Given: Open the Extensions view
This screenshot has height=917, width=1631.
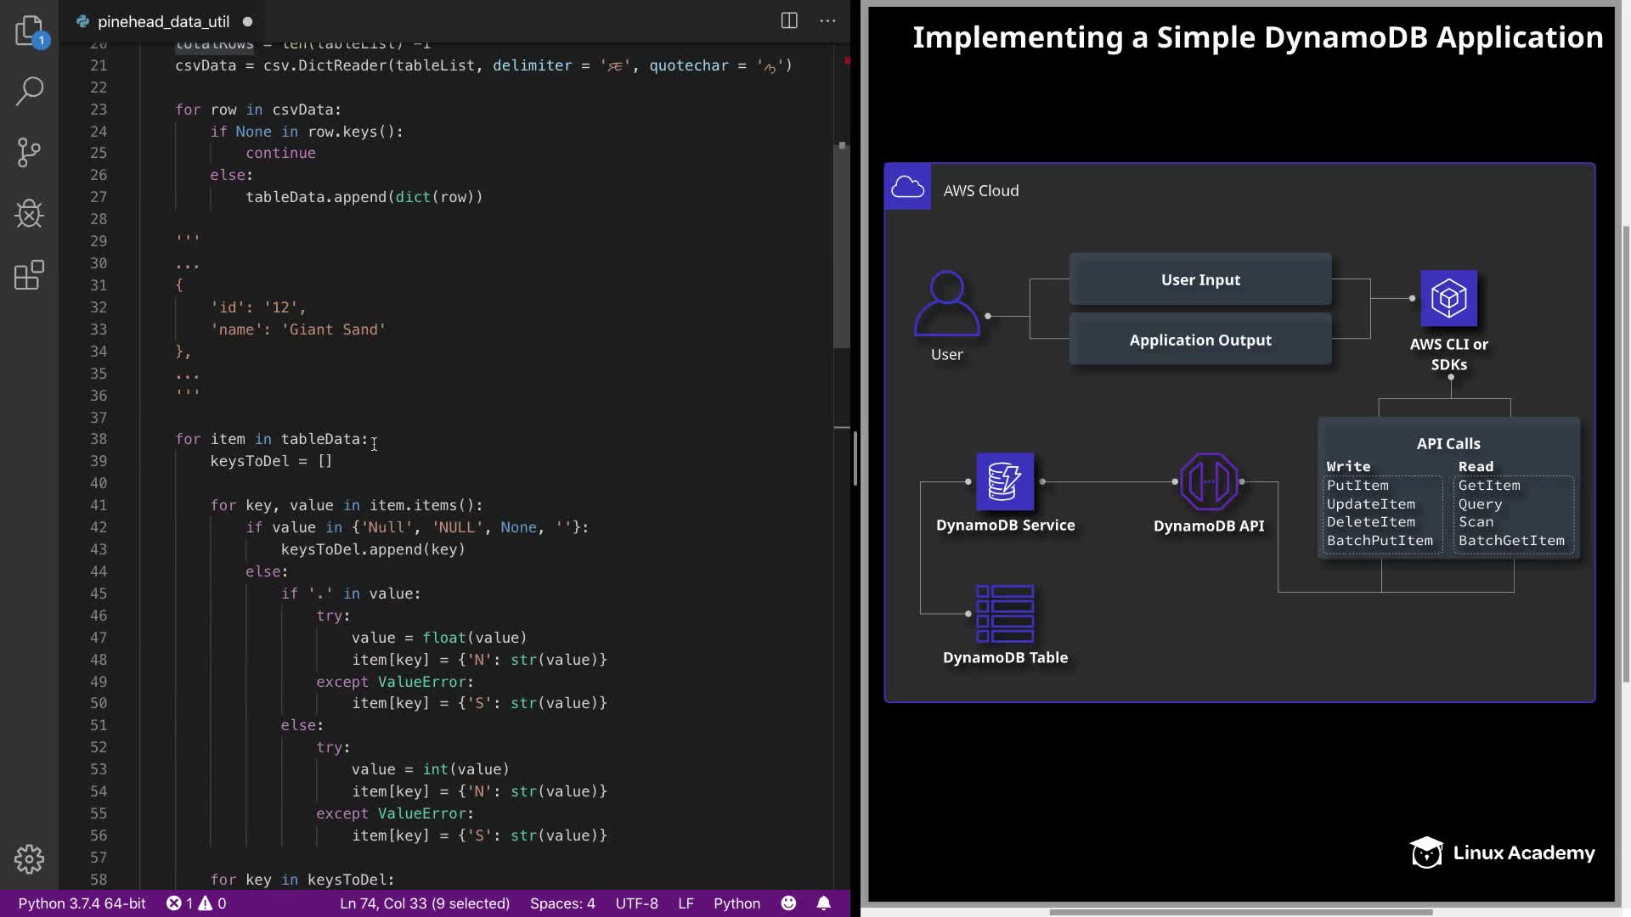Looking at the screenshot, I should pyautogui.click(x=30, y=275).
